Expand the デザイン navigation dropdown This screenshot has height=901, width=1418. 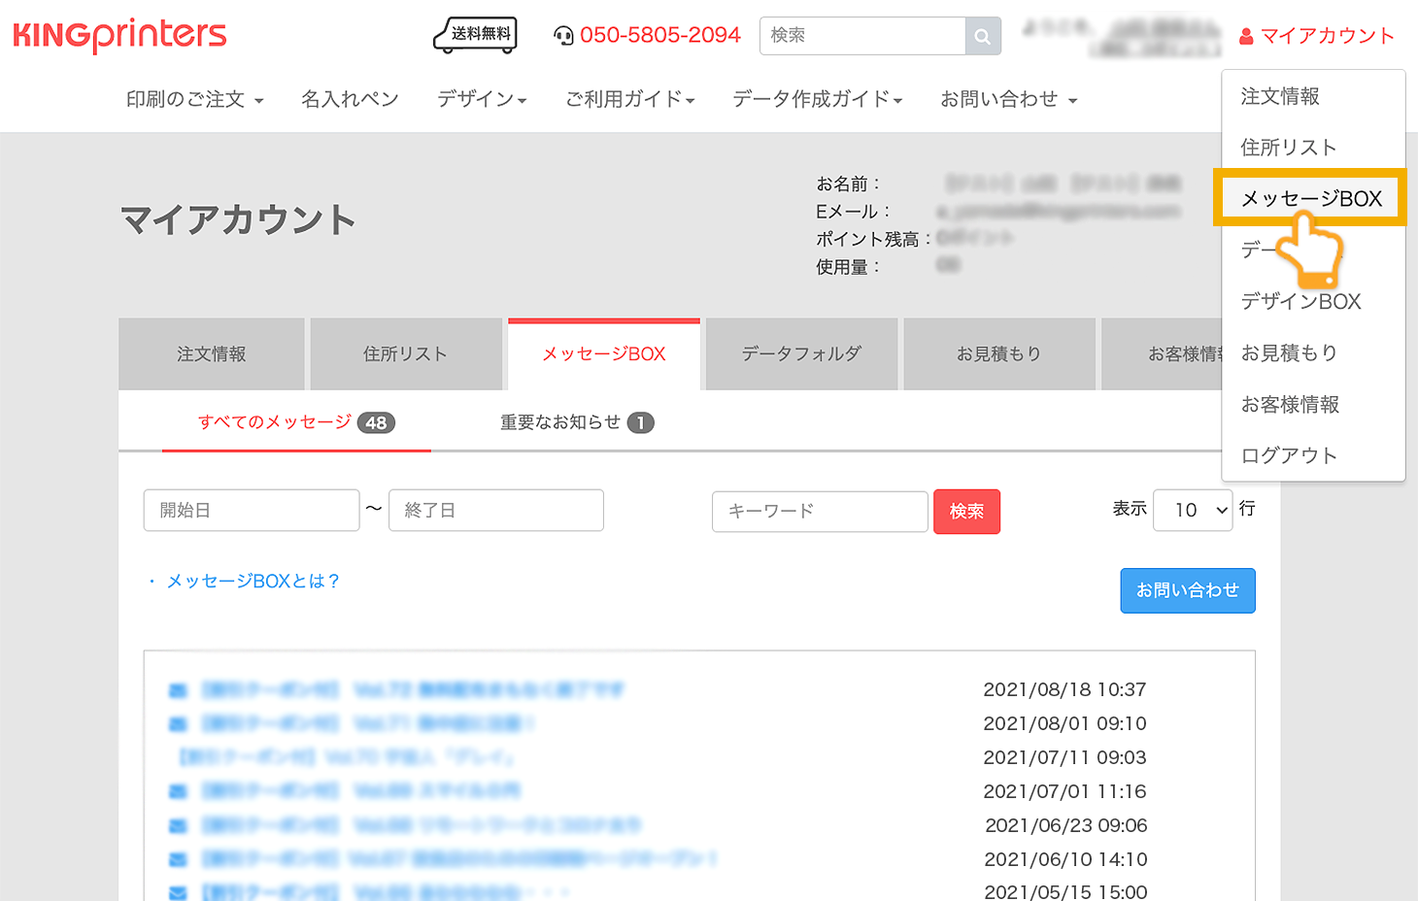pyautogui.click(x=482, y=99)
